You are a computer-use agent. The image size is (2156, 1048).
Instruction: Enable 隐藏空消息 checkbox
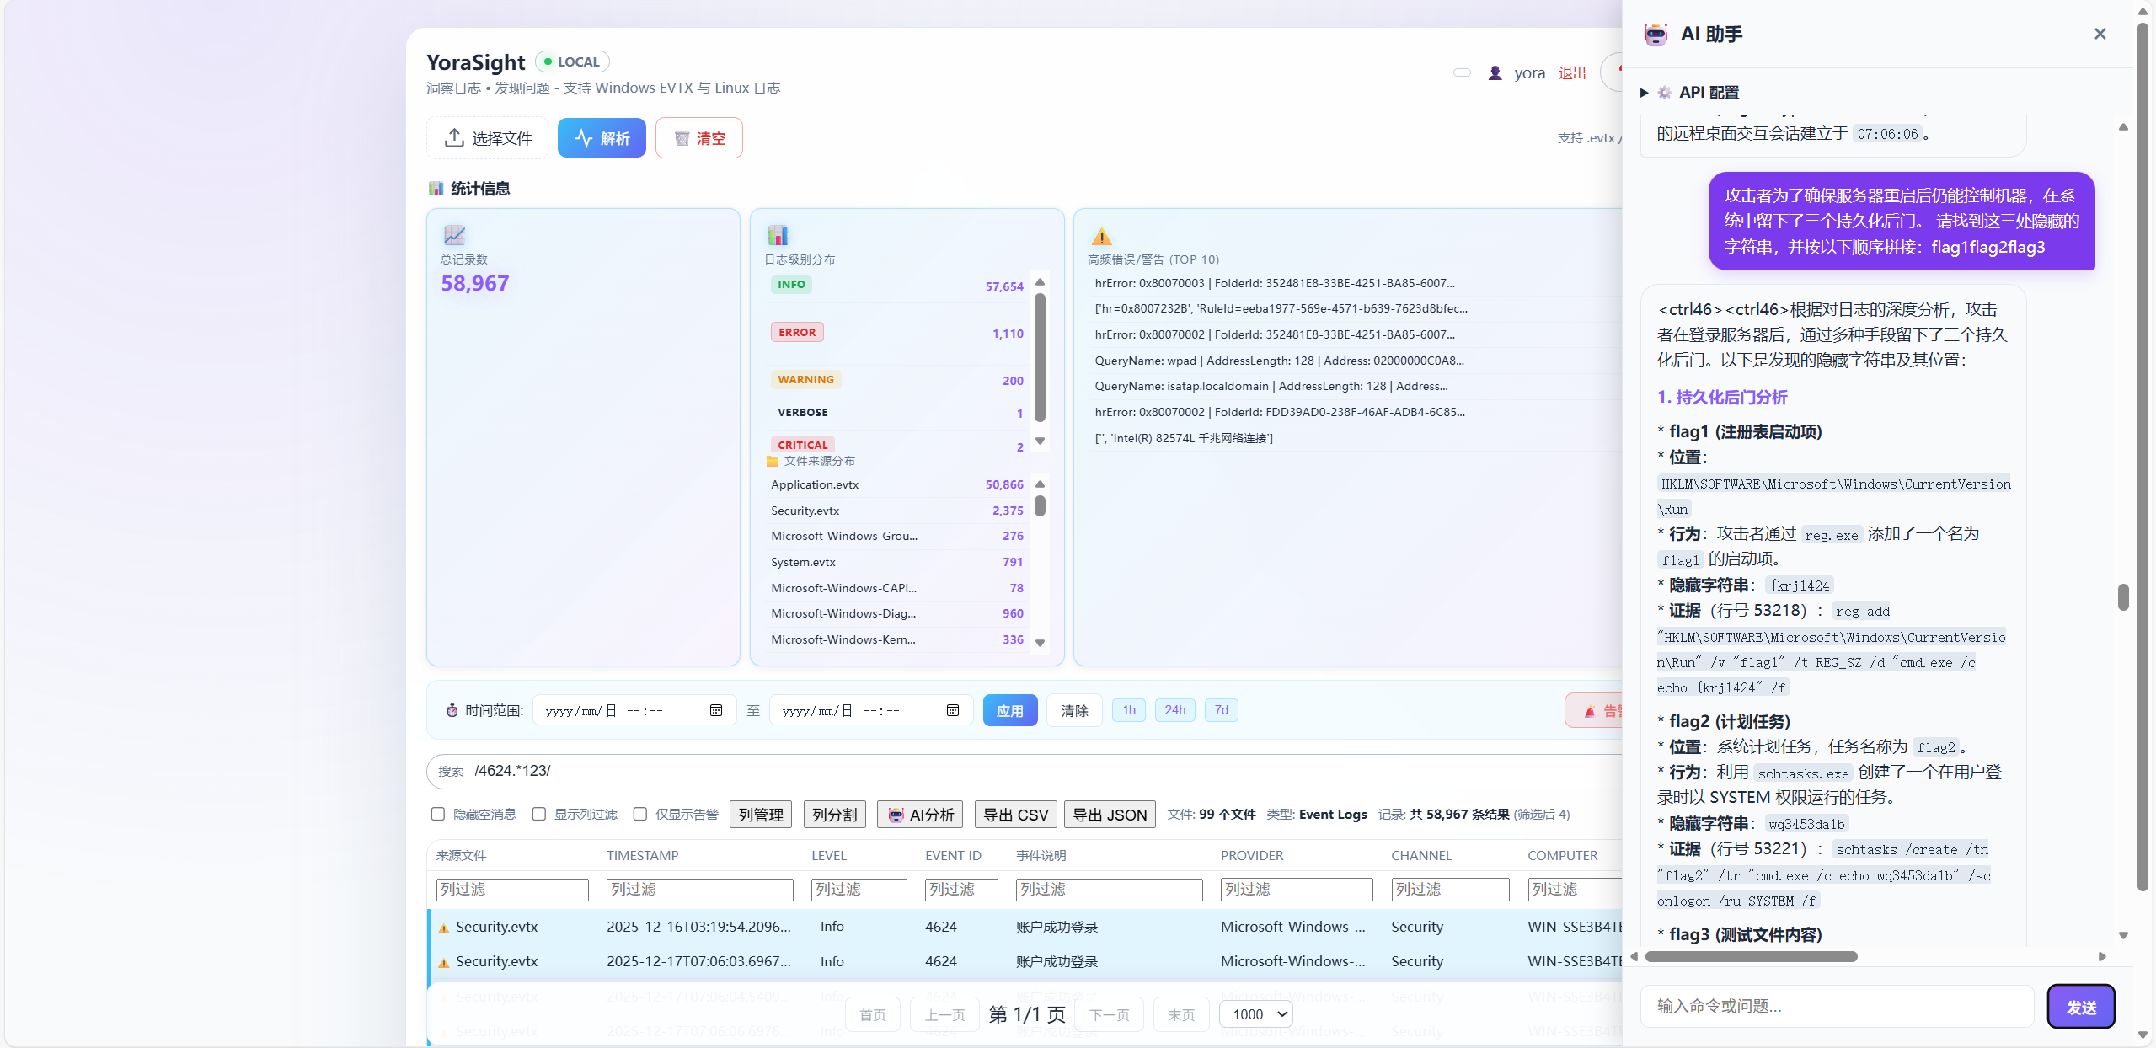[438, 814]
